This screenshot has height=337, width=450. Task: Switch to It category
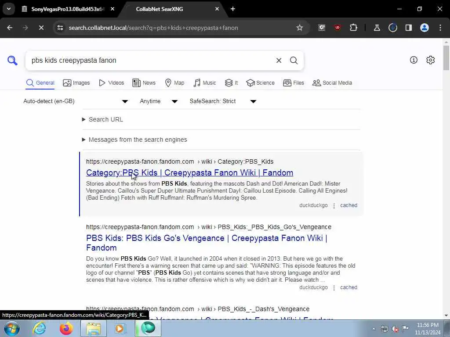pos(231,83)
